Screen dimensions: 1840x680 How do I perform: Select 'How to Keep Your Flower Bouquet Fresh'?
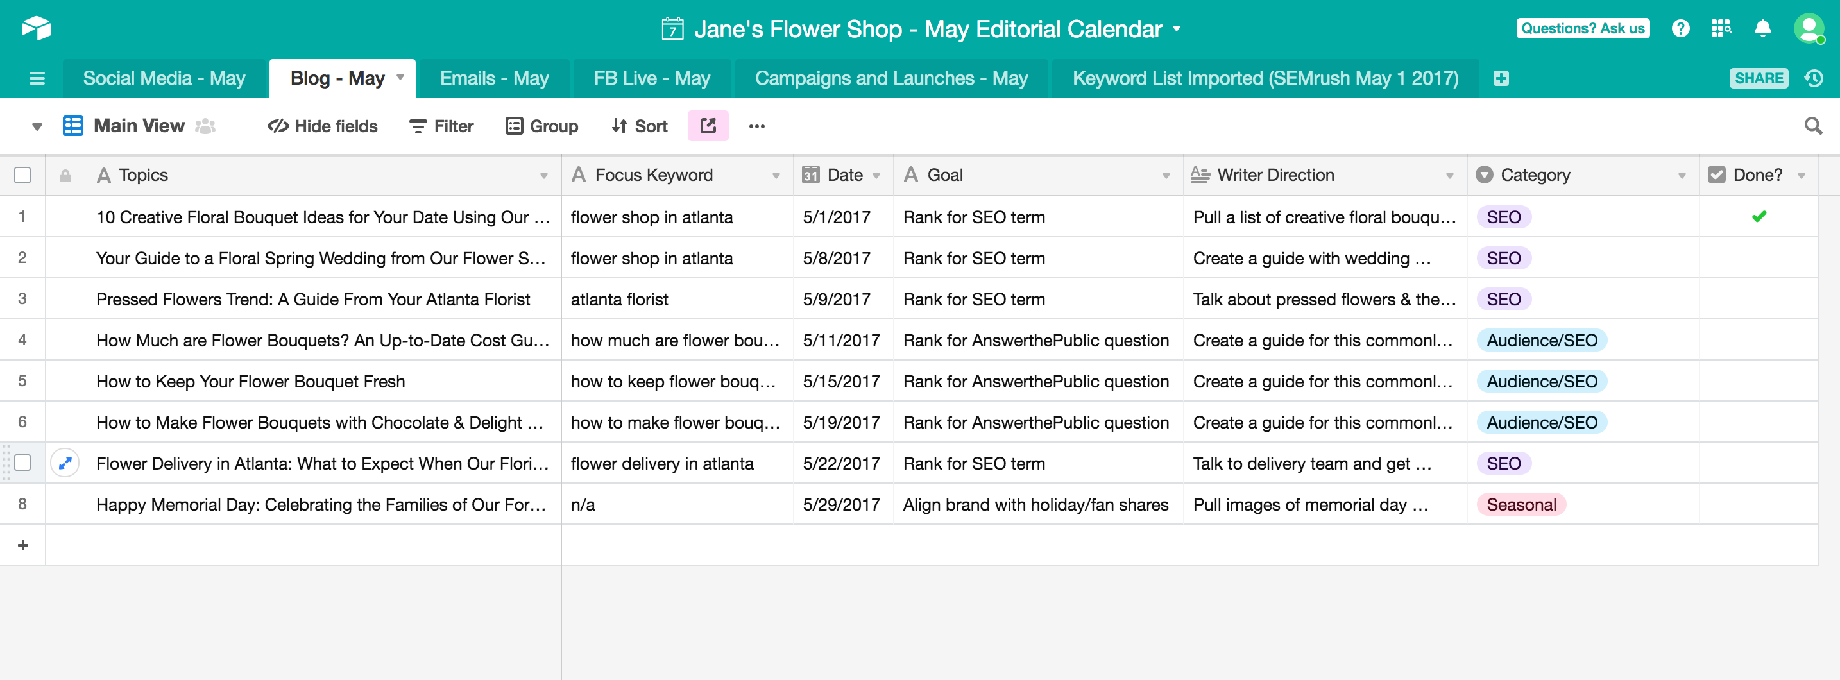(303, 380)
